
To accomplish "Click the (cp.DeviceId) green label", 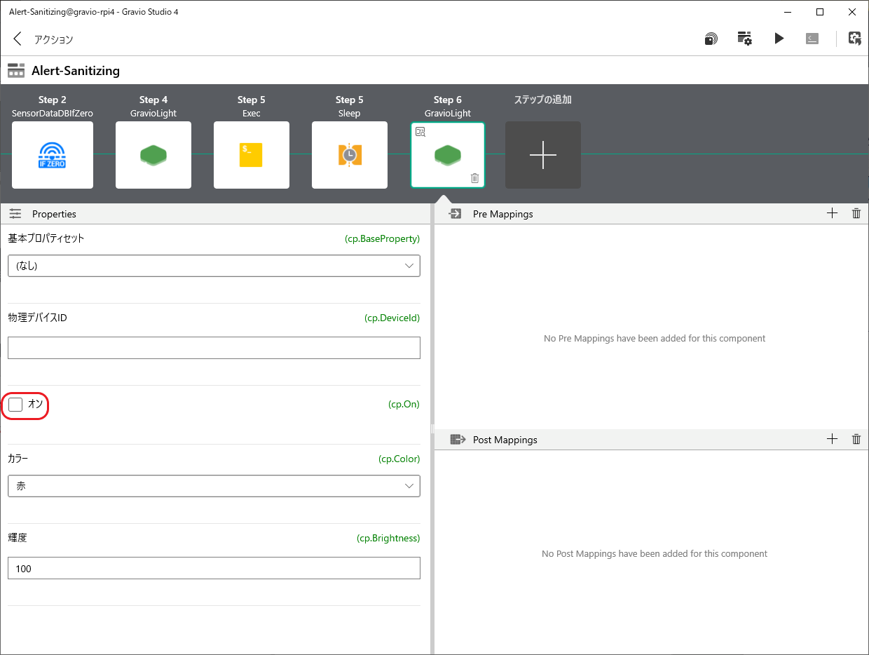I will coord(392,318).
